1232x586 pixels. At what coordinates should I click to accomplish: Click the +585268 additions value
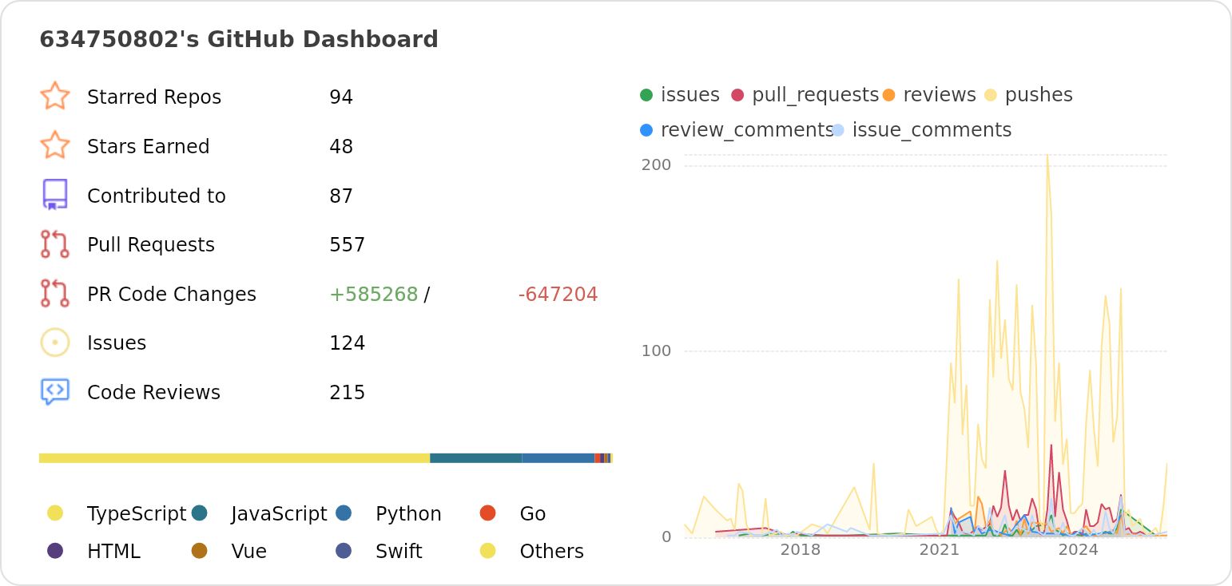(x=372, y=294)
